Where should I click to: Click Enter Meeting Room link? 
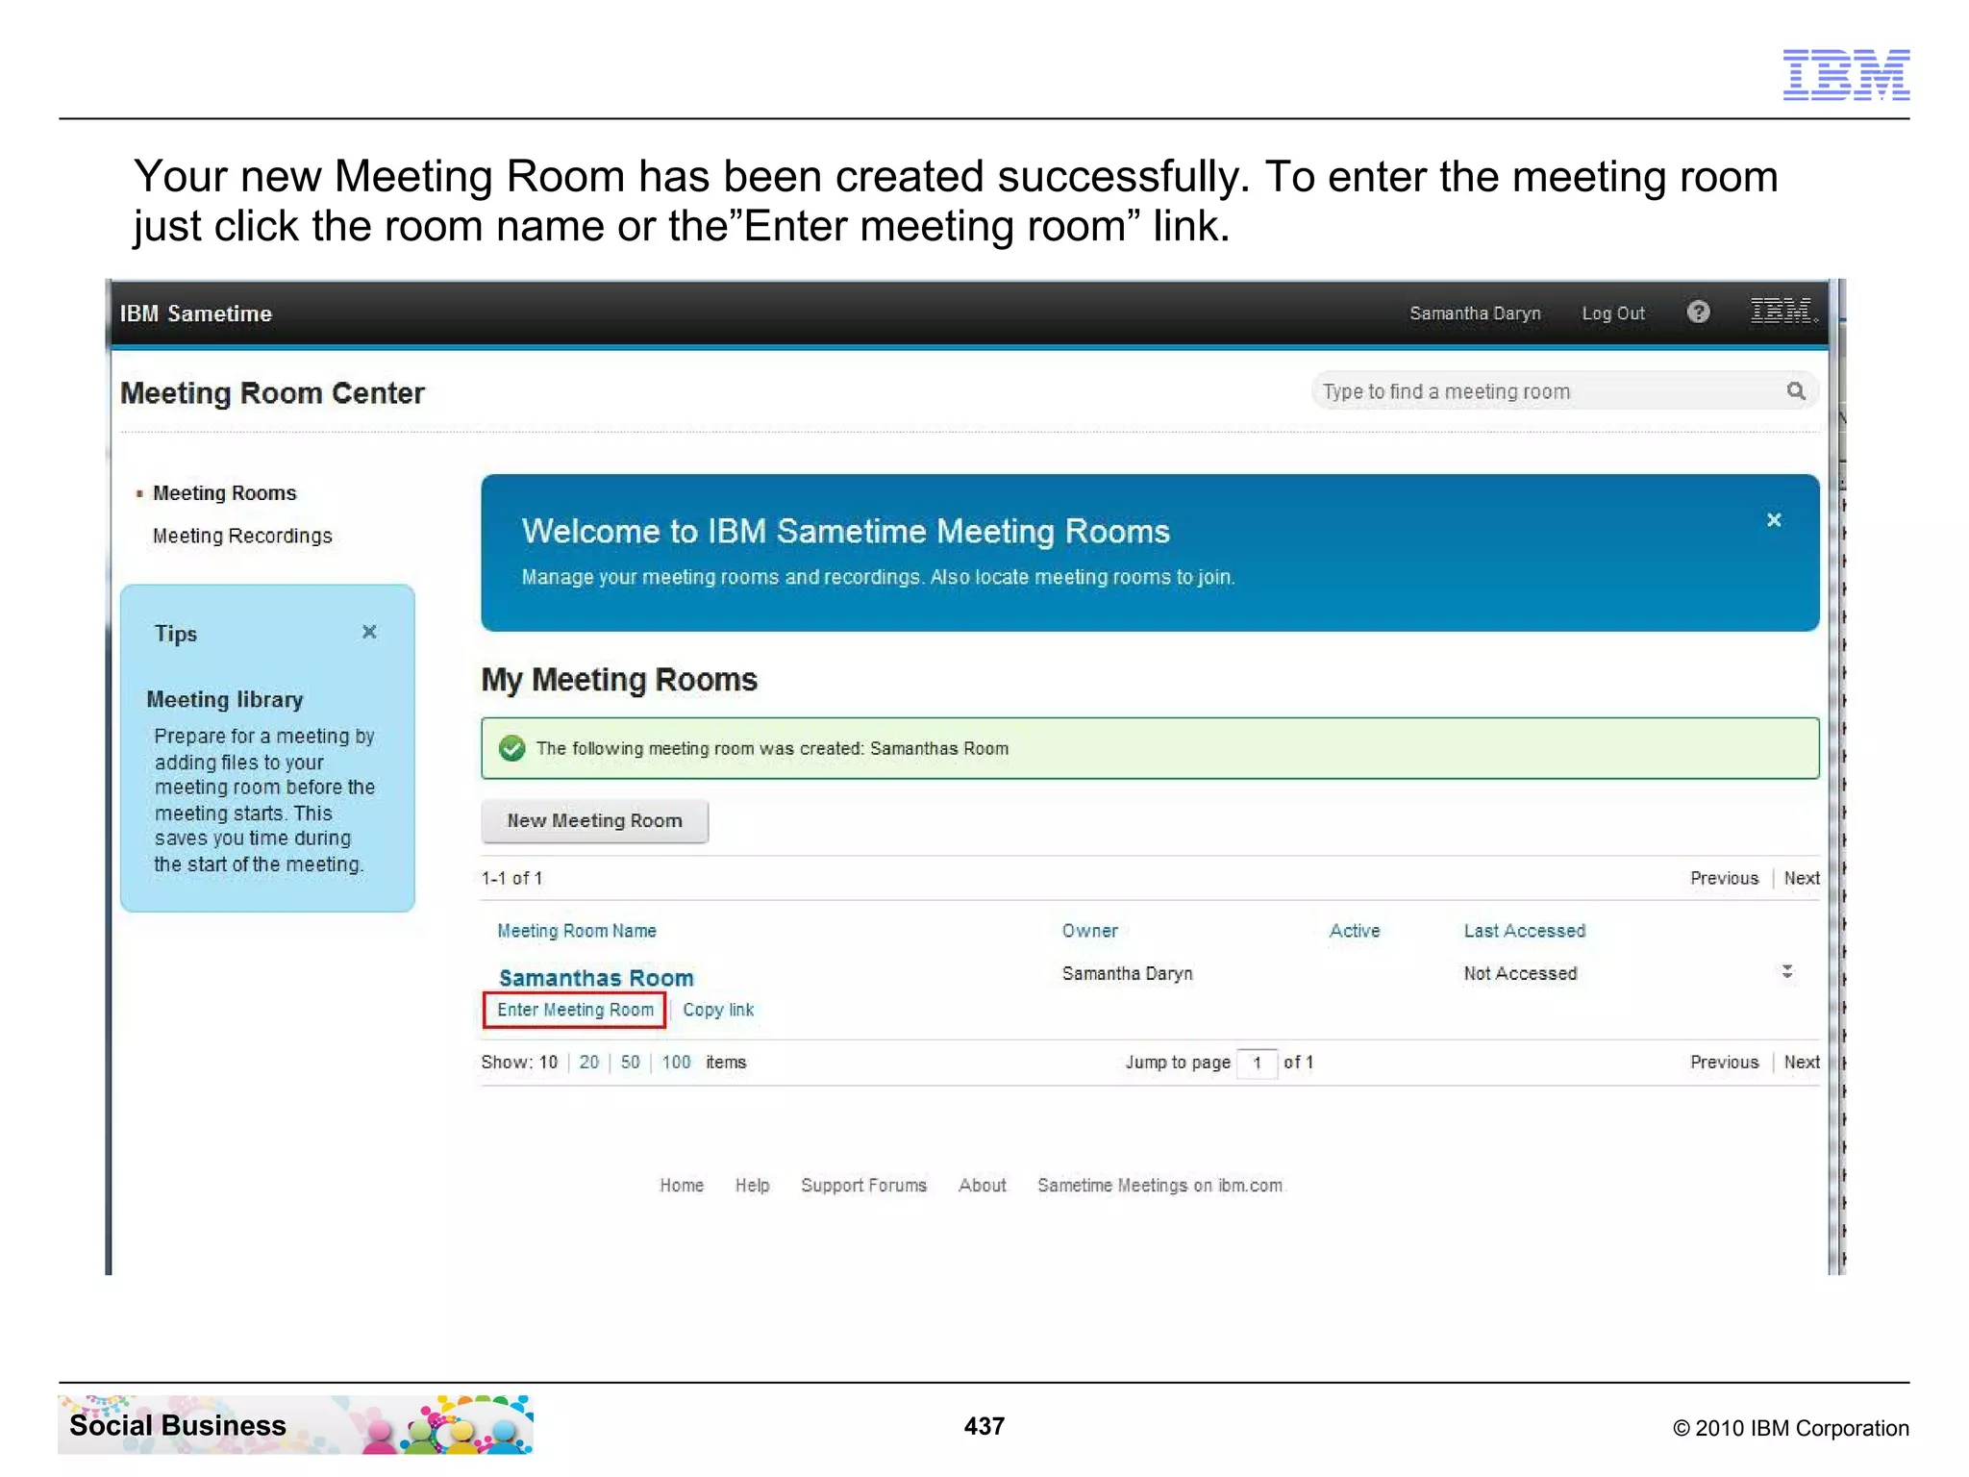pyautogui.click(x=575, y=1010)
